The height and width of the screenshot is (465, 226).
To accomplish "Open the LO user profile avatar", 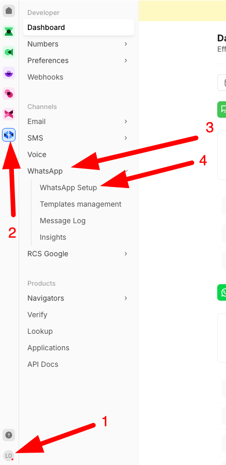I will (9, 455).
